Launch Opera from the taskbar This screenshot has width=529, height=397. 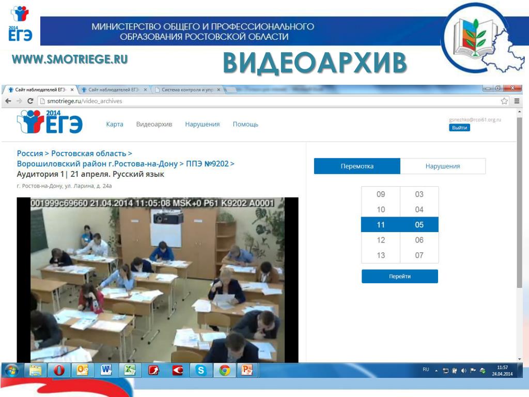(x=59, y=371)
